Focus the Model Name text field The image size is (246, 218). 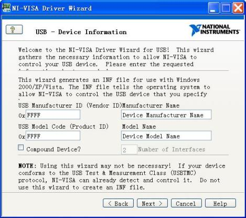tap(166, 136)
